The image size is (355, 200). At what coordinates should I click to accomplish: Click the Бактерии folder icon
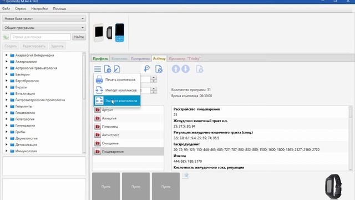point(12,74)
